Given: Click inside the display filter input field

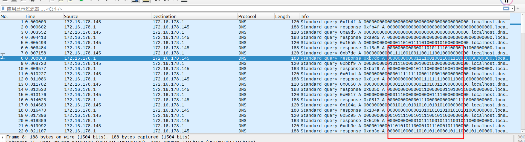Looking at the screenshot, I should pos(246,9).
